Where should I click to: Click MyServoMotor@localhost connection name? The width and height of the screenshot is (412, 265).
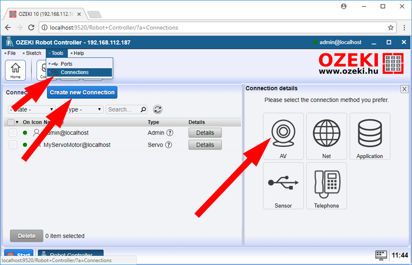click(77, 145)
